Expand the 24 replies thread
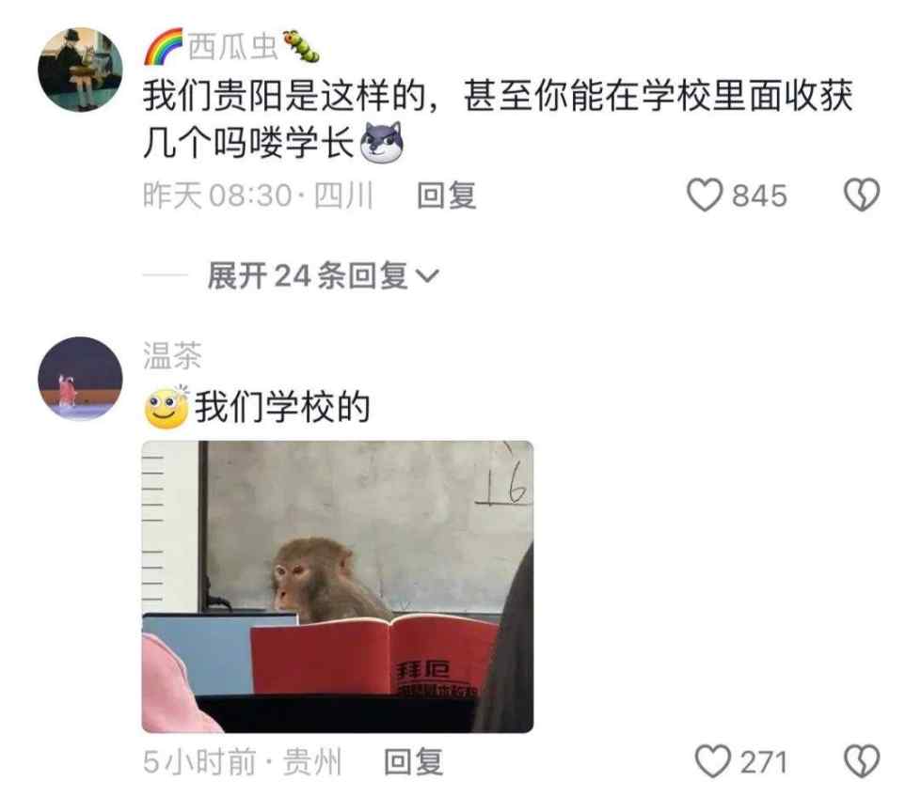Viewport: 921px width, 812px height. [323, 275]
